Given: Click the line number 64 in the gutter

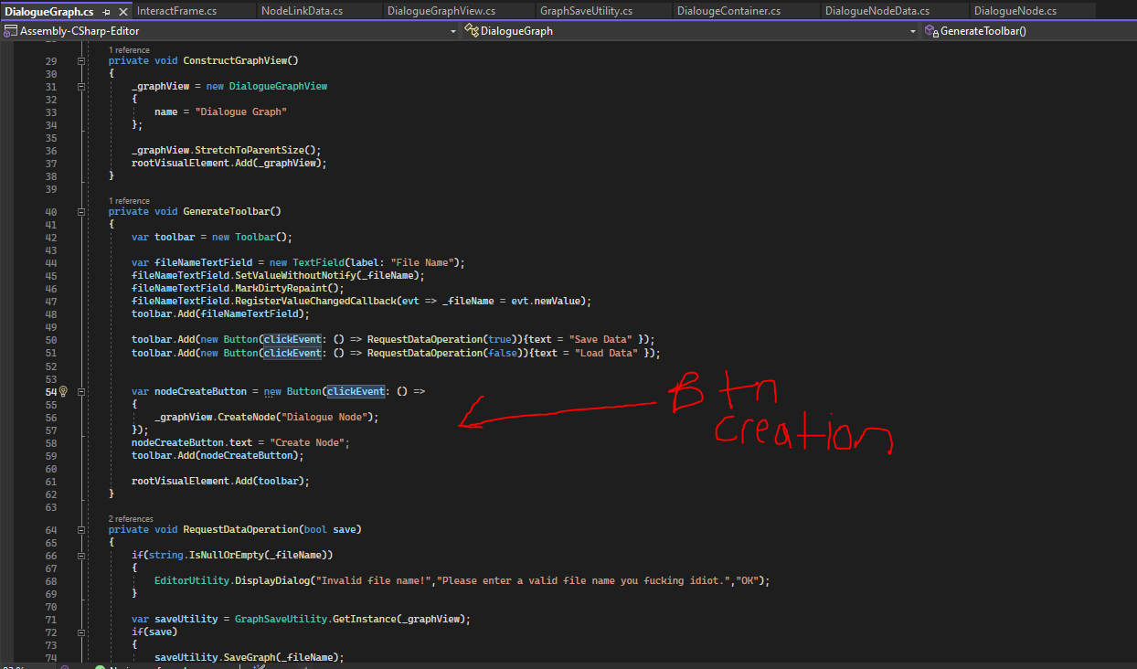Looking at the screenshot, I should 51,529.
